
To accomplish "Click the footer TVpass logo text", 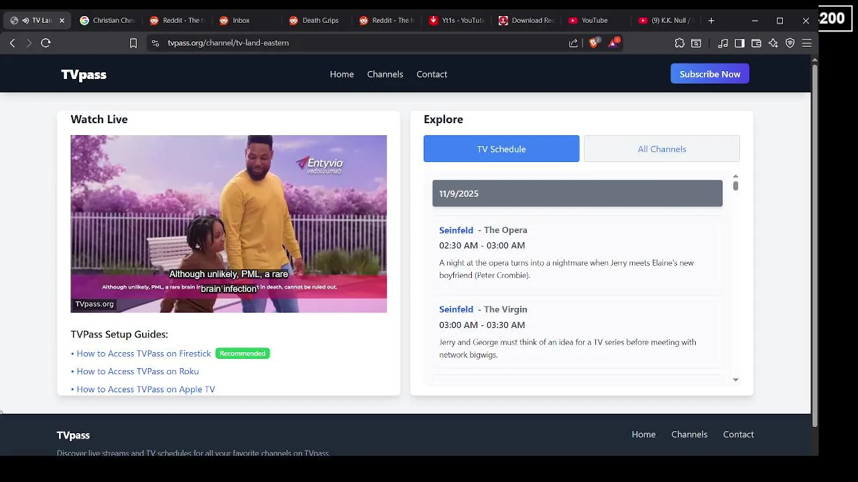I will tap(73, 435).
